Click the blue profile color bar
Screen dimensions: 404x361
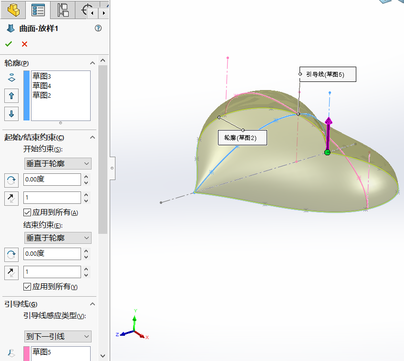point(26,95)
